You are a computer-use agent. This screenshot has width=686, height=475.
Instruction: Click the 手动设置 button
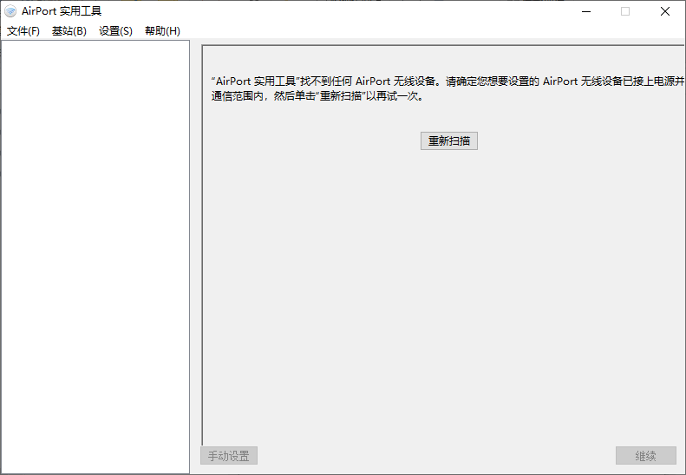[x=229, y=456]
